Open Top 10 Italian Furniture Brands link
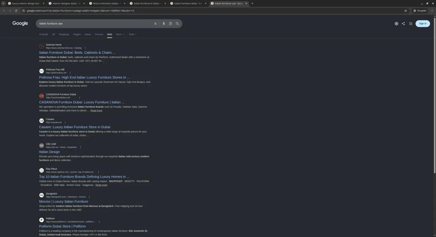Screen dimensions: 436x237 click(x=84, y=177)
